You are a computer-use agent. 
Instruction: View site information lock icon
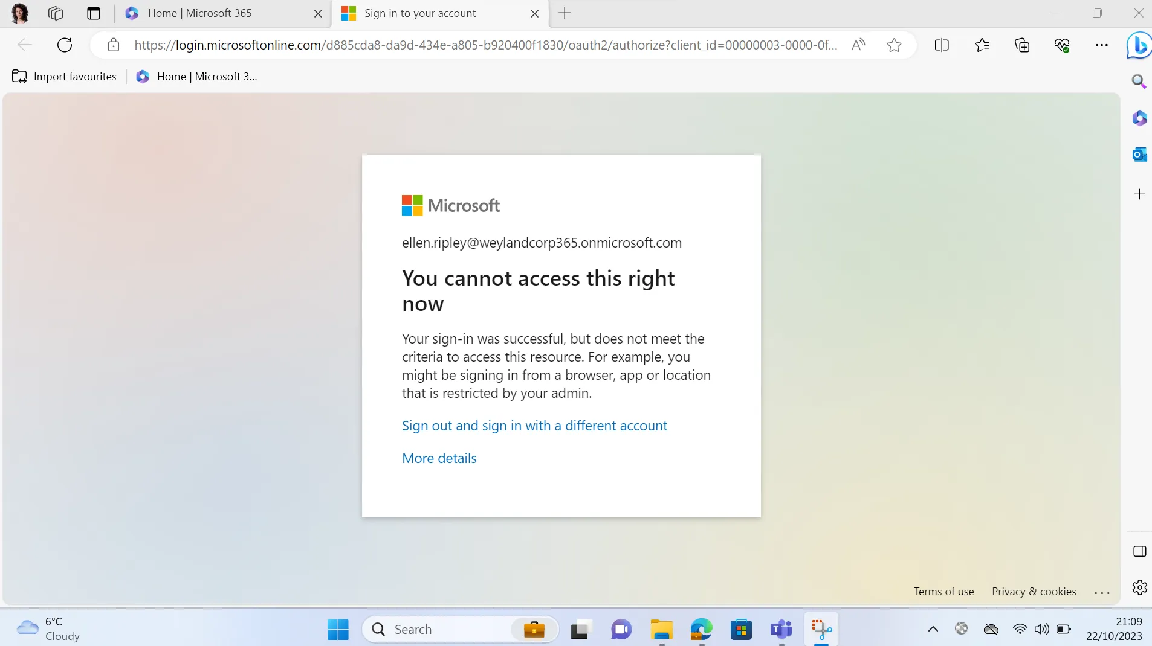[113, 45]
